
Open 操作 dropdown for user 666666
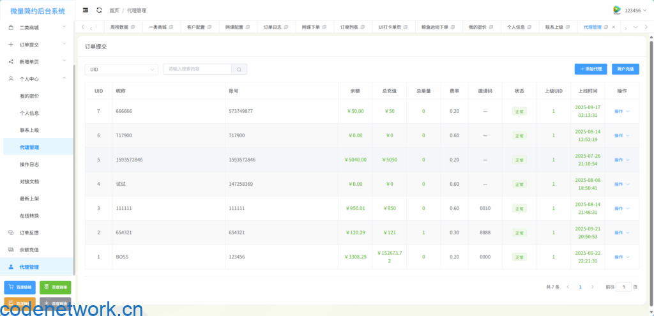tap(621, 111)
